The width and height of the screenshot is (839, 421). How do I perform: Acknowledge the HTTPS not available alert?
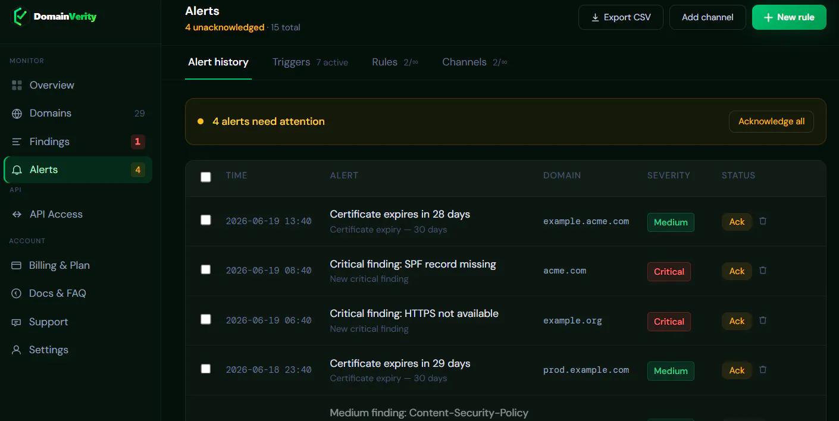click(x=737, y=321)
